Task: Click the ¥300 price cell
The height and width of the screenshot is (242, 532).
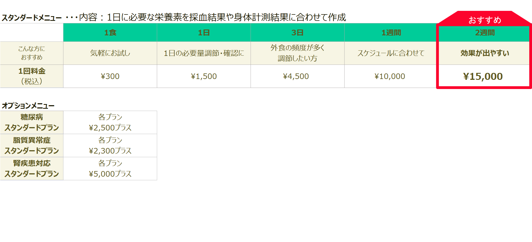Action: coord(110,76)
